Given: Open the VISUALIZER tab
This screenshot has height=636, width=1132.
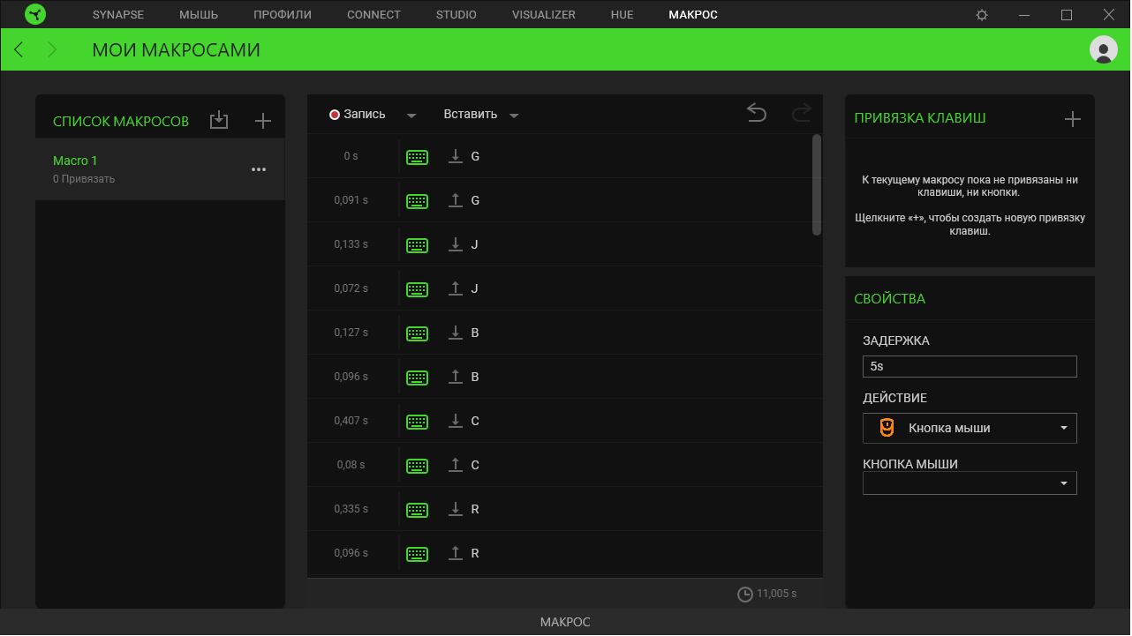Looking at the screenshot, I should point(544,15).
